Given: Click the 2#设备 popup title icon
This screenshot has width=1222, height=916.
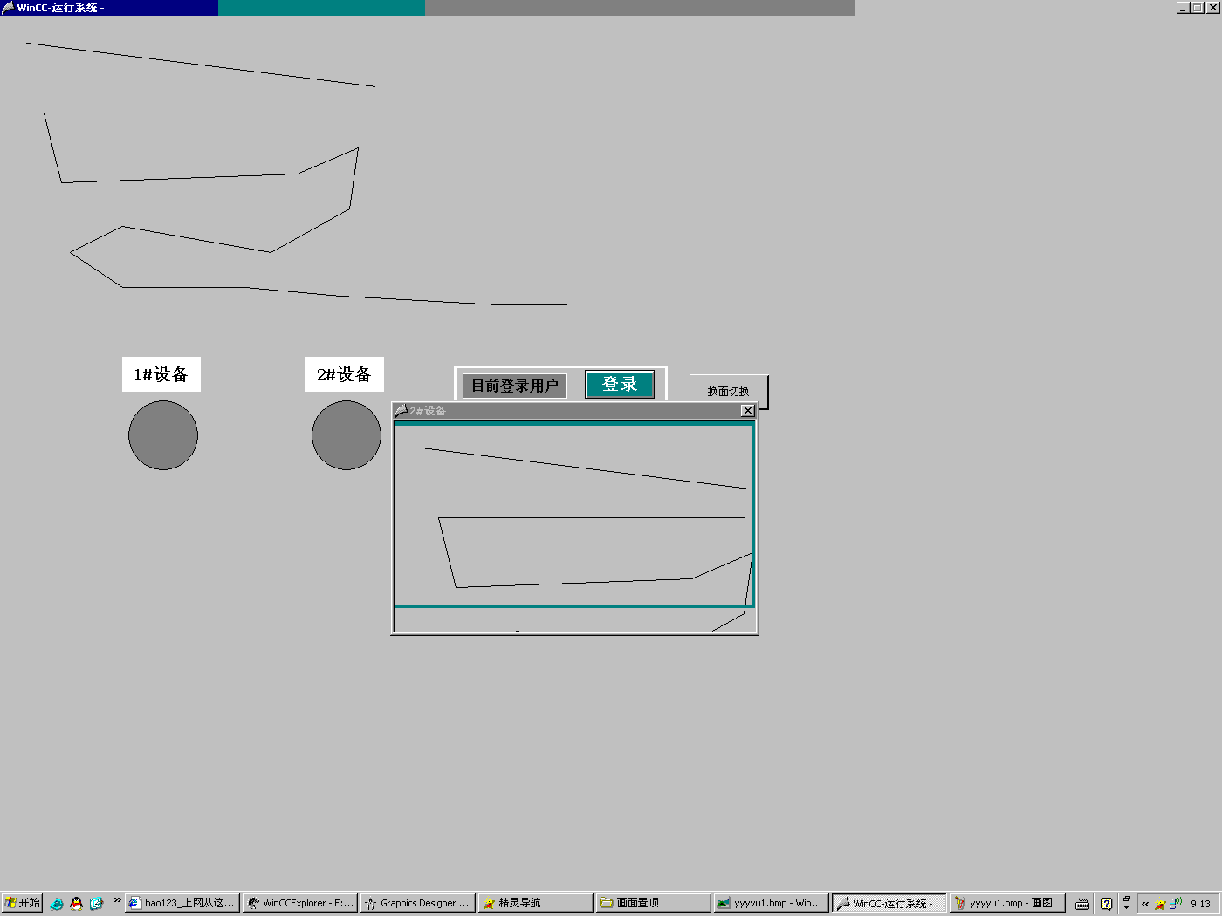Looking at the screenshot, I should point(401,411).
